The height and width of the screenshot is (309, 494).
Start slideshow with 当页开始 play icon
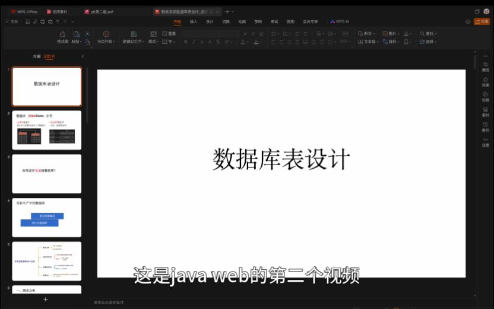click(x=106, y=34)
